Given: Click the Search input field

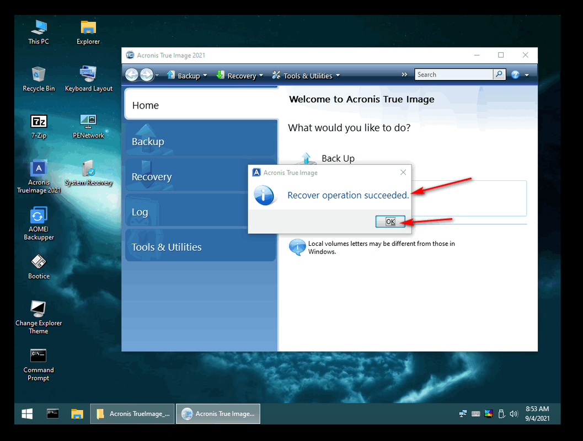Looking at the screenshot, I should point(453,74).
